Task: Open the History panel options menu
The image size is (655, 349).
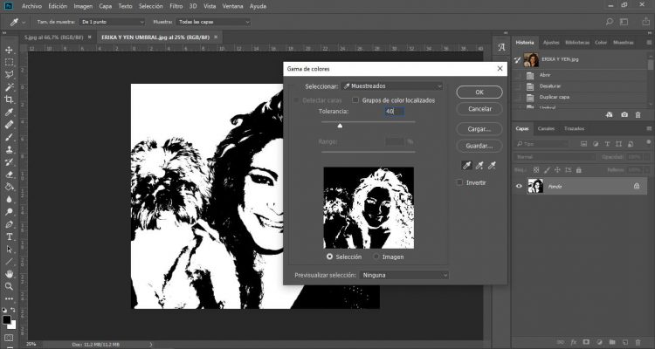Action: 649,43
